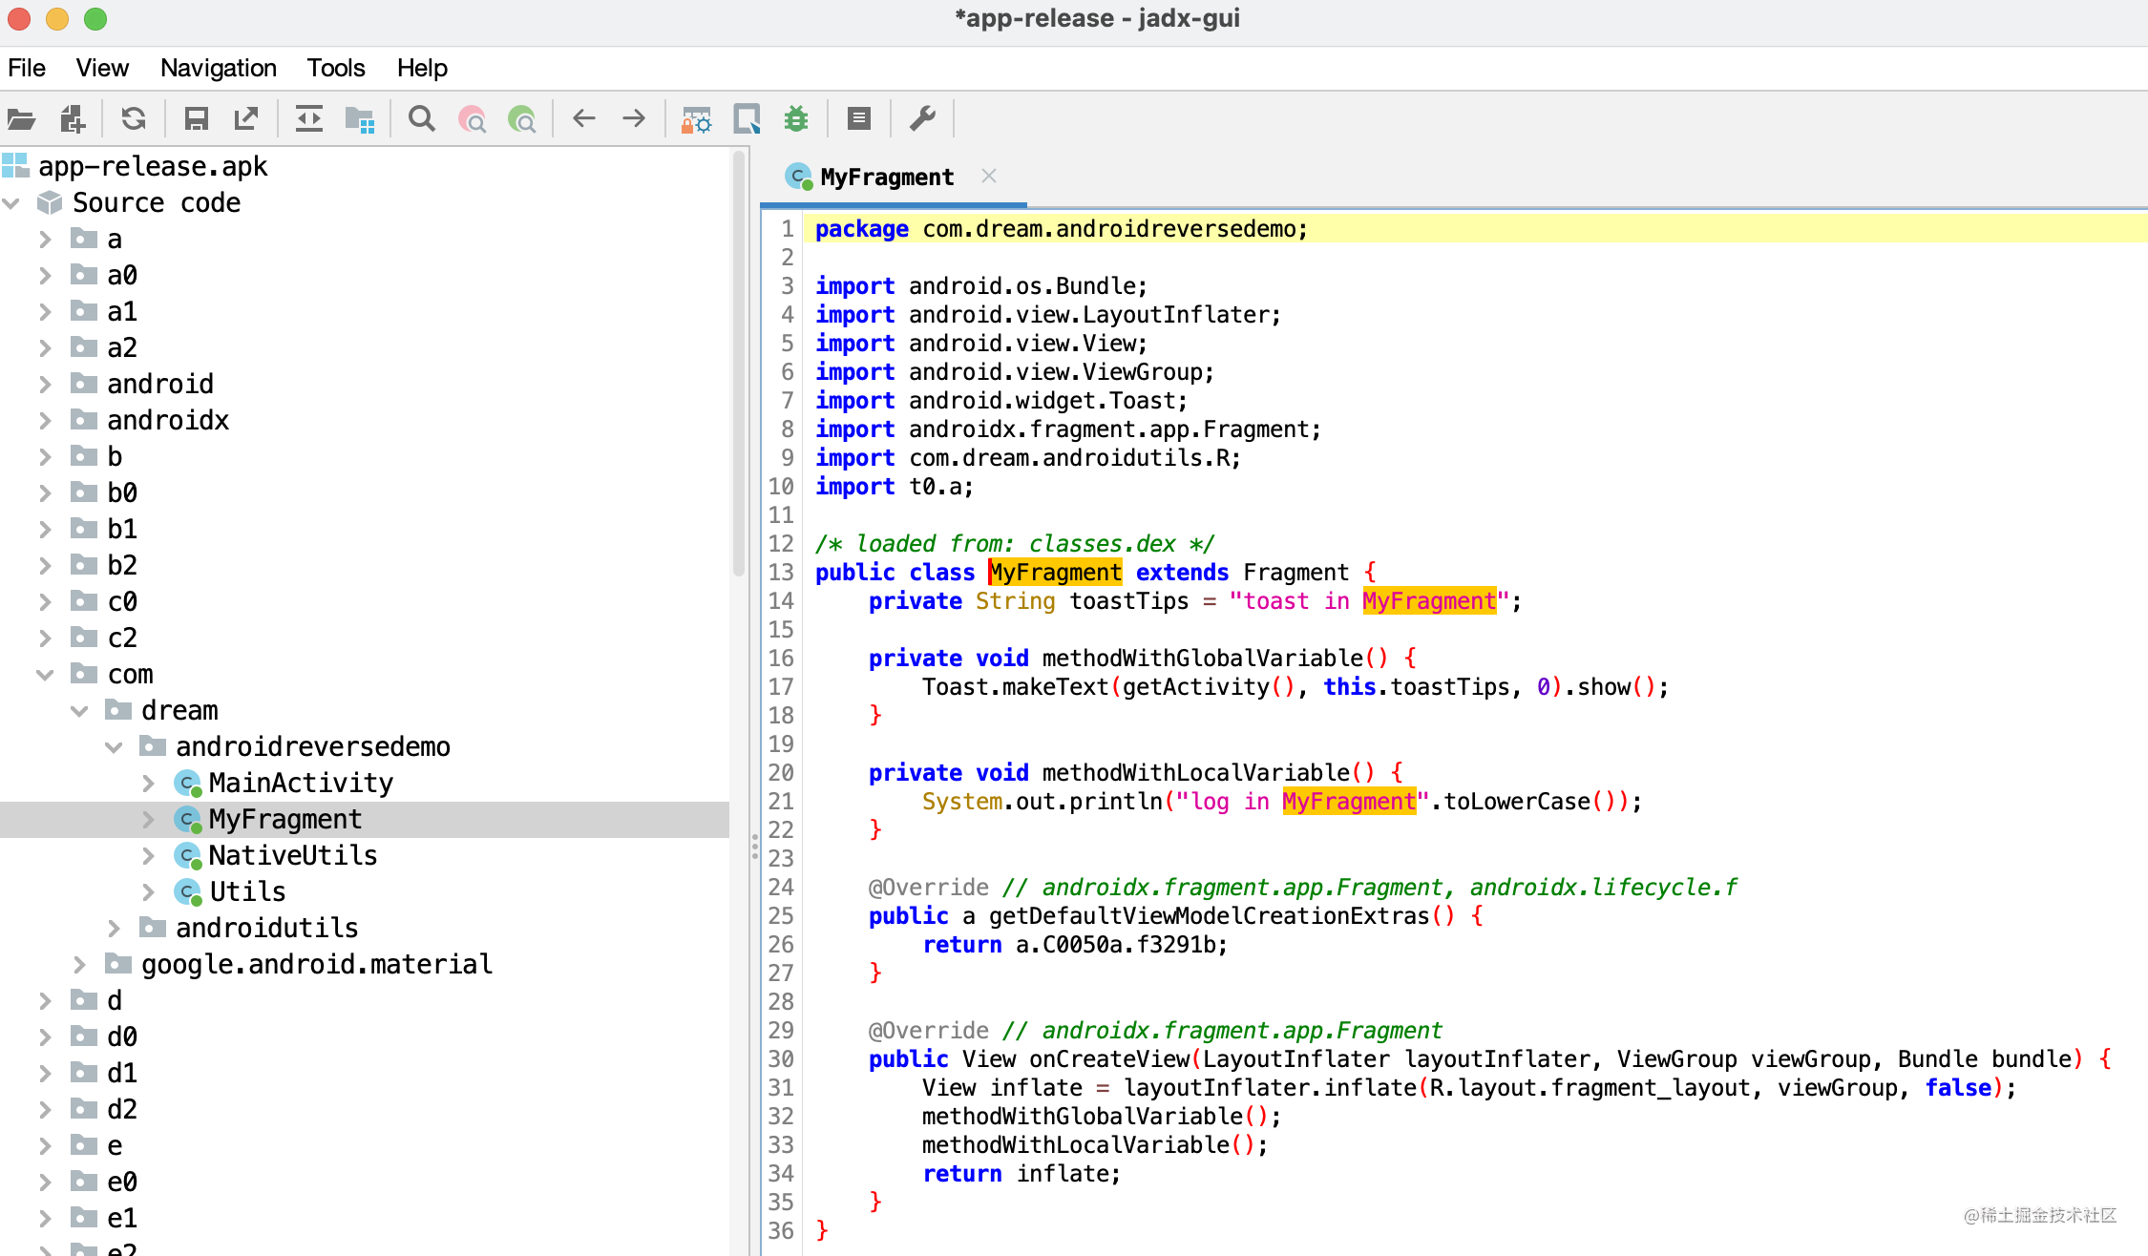Screen dimensions: 2148x1256
Task: Click the Save all floppy icon
Action: [x=197, y=119]
